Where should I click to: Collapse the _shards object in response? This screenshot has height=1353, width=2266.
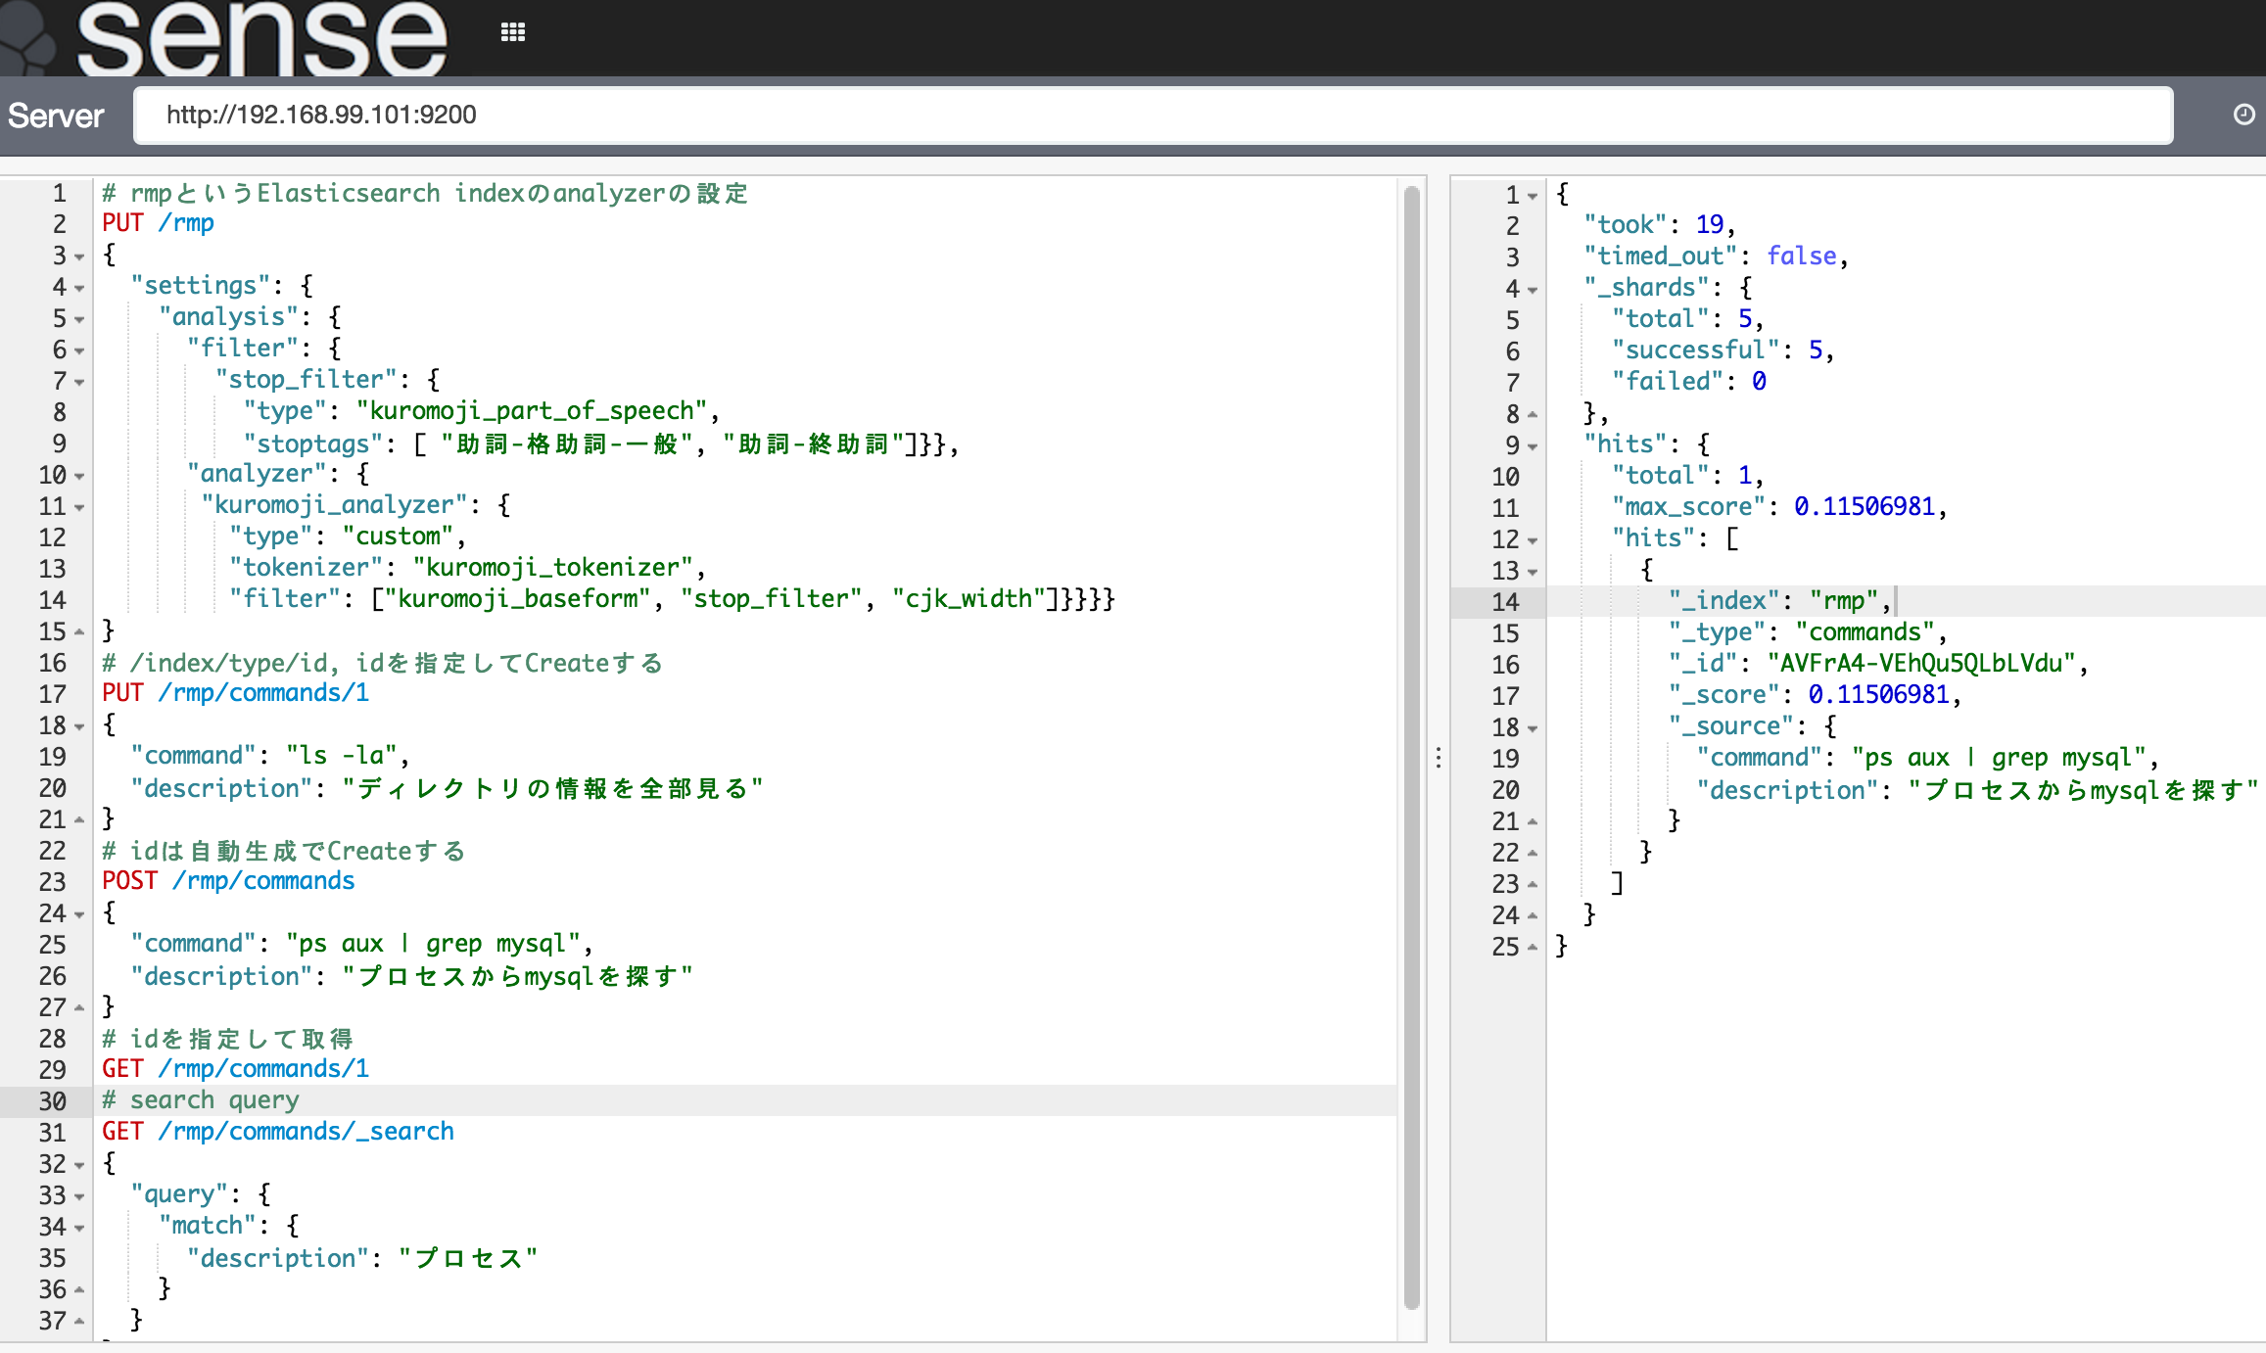coord(1533,290)
